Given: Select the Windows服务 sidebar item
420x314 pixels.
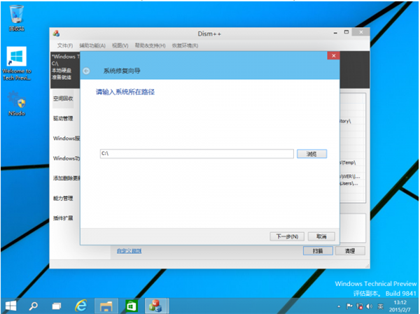Looking at the screenshot, I should (66, 138).
